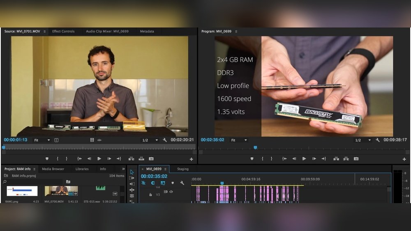411x231 pixels.
Task: Expand the hidden Project panel tabs chevron
Action: pos(123,169)
